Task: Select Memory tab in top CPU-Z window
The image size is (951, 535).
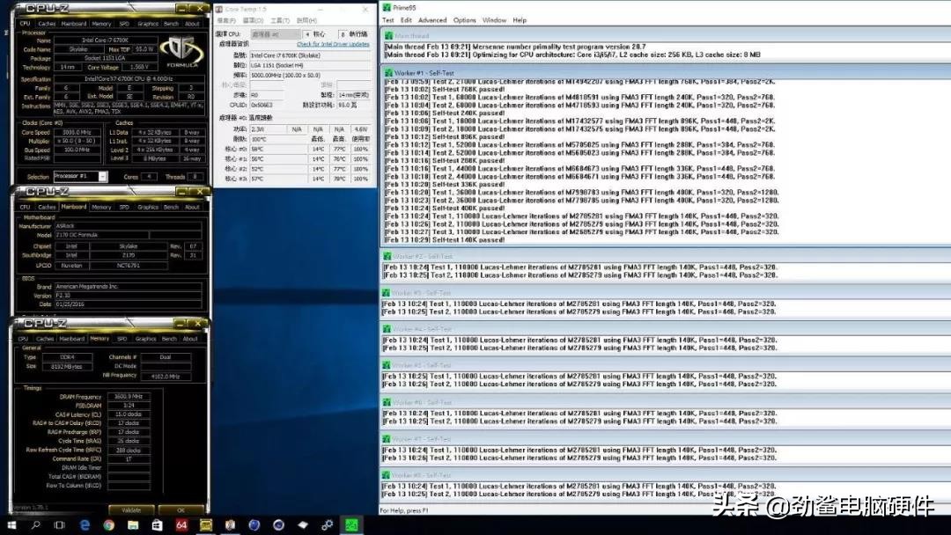Action: [x=101, y=24]
